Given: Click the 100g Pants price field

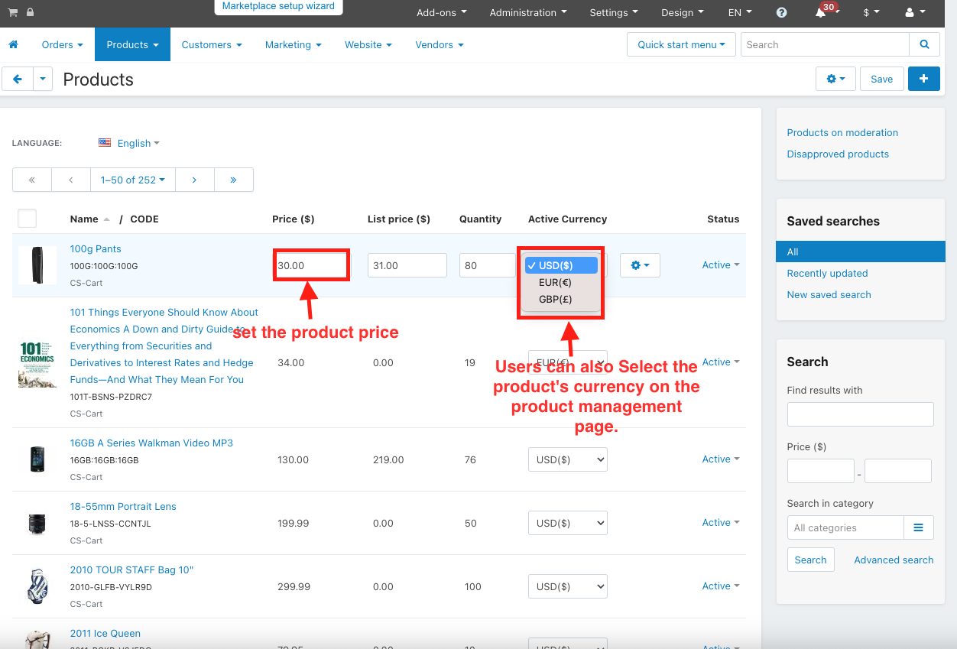Looking at the screenshot, I should 311,265.
